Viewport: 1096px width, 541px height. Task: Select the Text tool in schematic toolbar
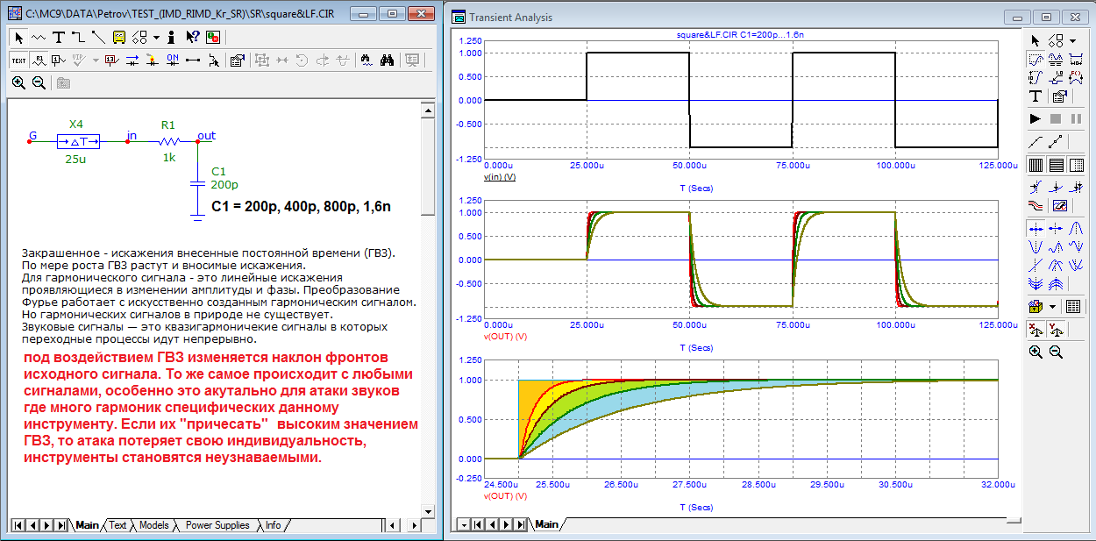coord(59,37)
